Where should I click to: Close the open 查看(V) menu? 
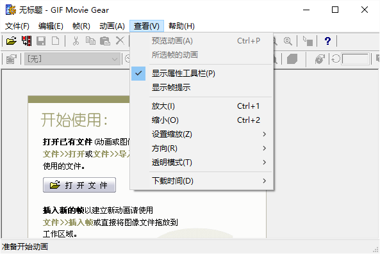(x=147, y=26)
